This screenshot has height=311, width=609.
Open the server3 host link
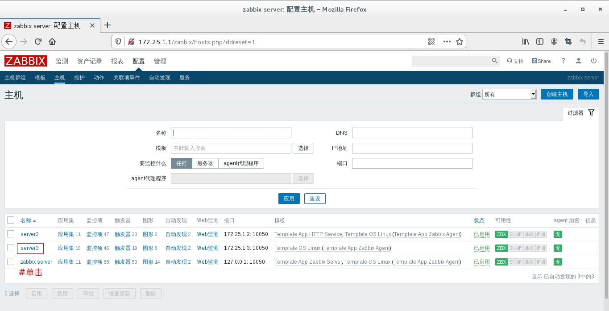click(x=30, y=248)
